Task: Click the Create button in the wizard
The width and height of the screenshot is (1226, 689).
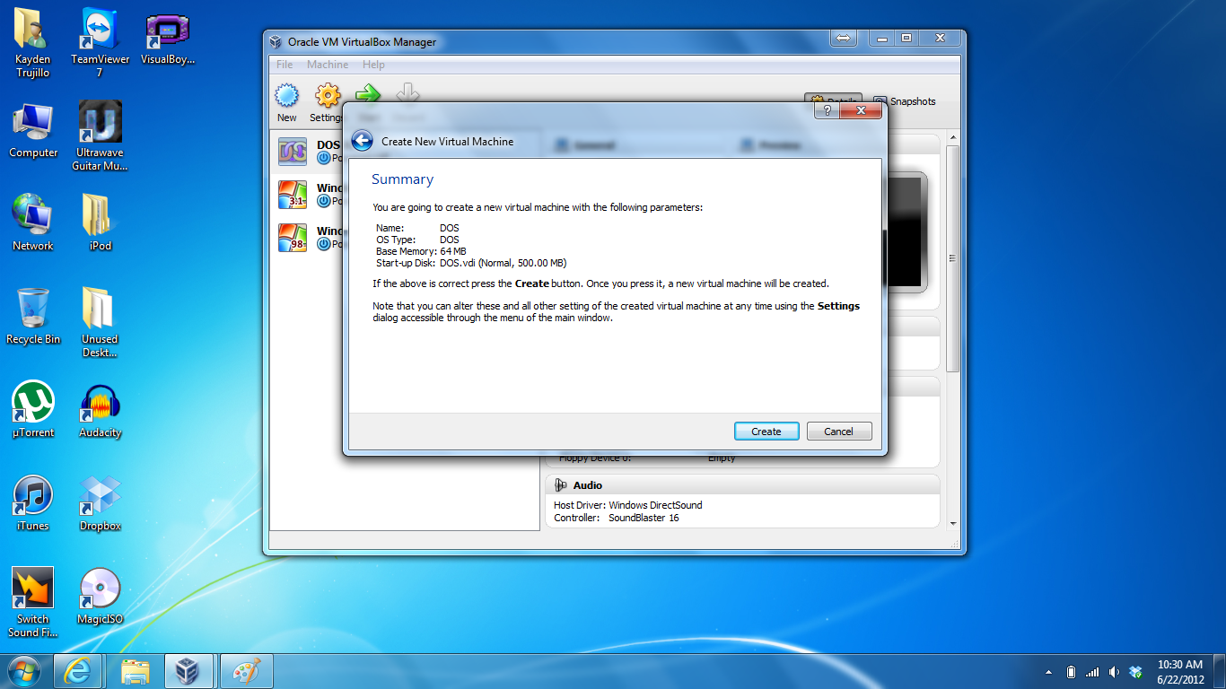Action: (x=766, y=432)
